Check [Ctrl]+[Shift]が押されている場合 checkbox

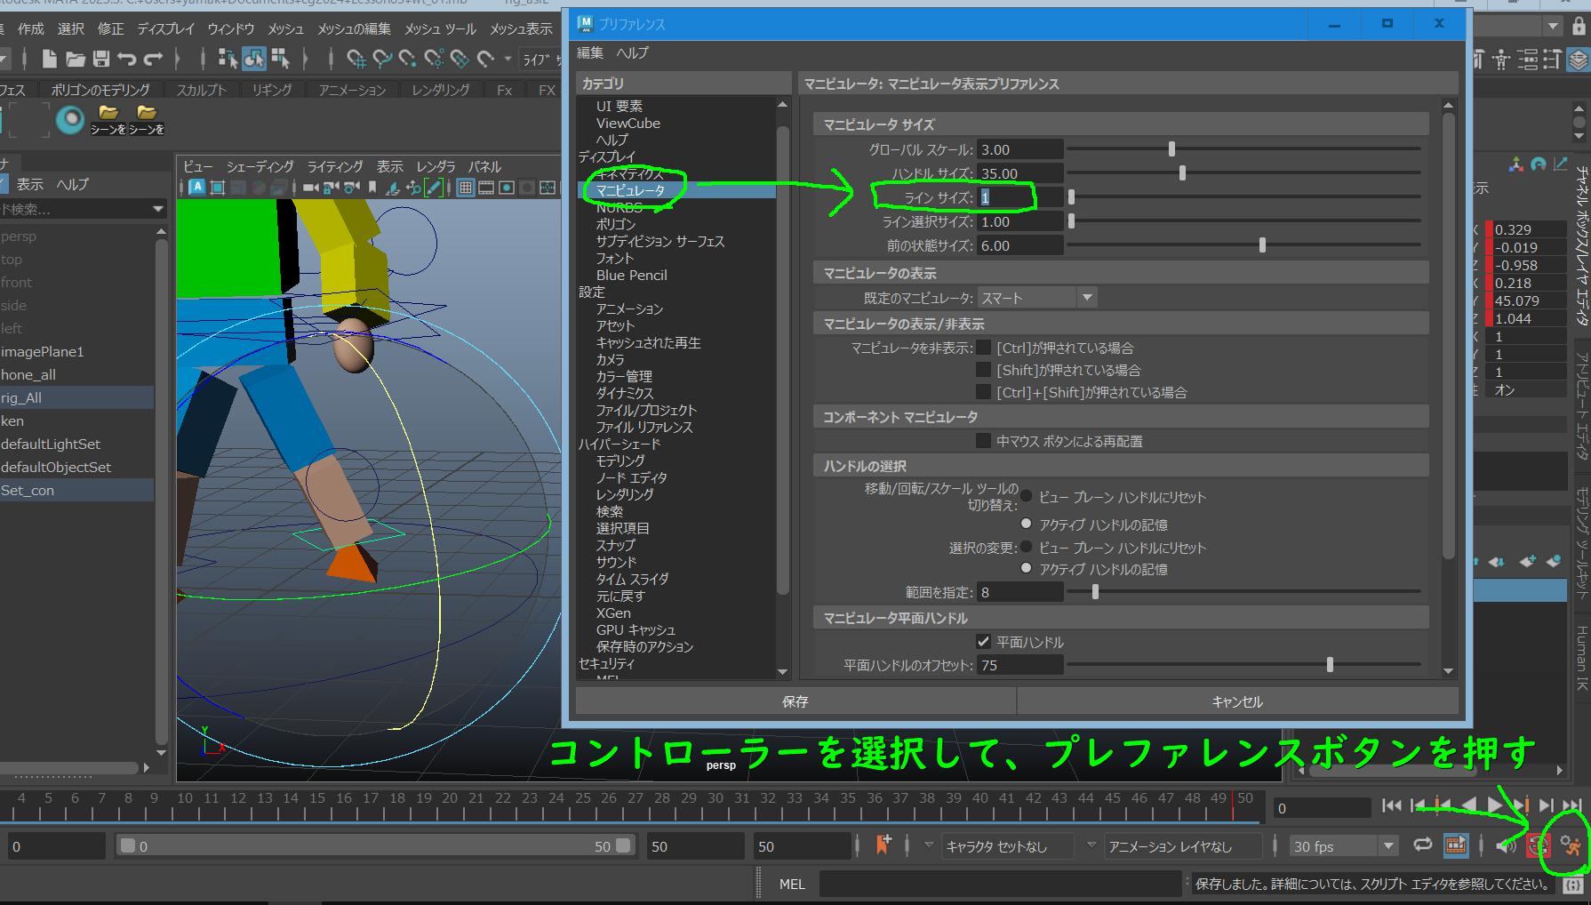click(x=983, y=391)
